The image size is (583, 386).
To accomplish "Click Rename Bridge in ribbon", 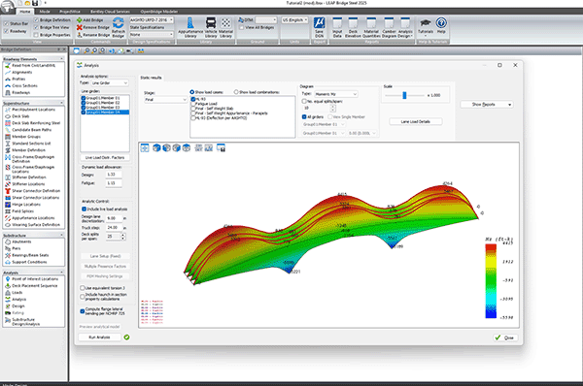I will coord(93,35).
